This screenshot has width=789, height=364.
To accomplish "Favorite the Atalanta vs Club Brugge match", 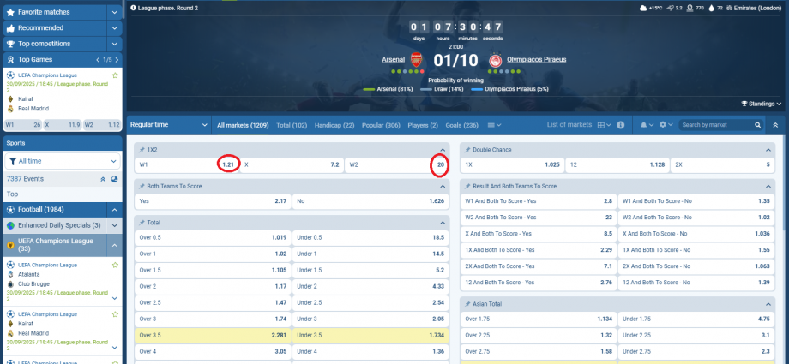I will pos(115,265).
